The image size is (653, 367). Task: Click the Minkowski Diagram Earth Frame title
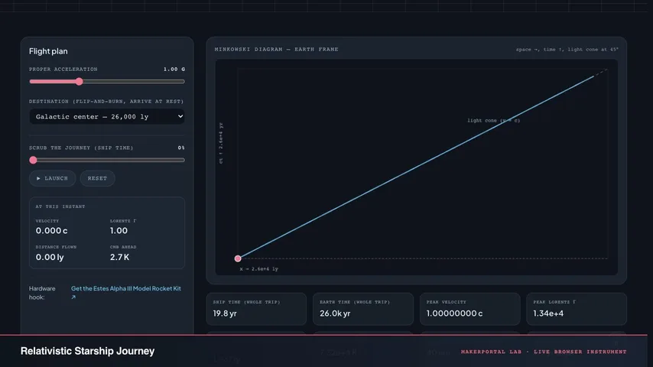tap(276, 49)
